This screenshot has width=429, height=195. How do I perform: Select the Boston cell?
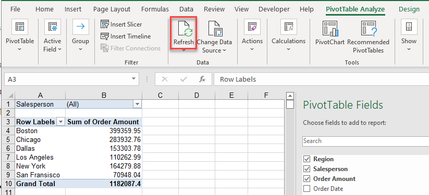click(x=40, y=131)
